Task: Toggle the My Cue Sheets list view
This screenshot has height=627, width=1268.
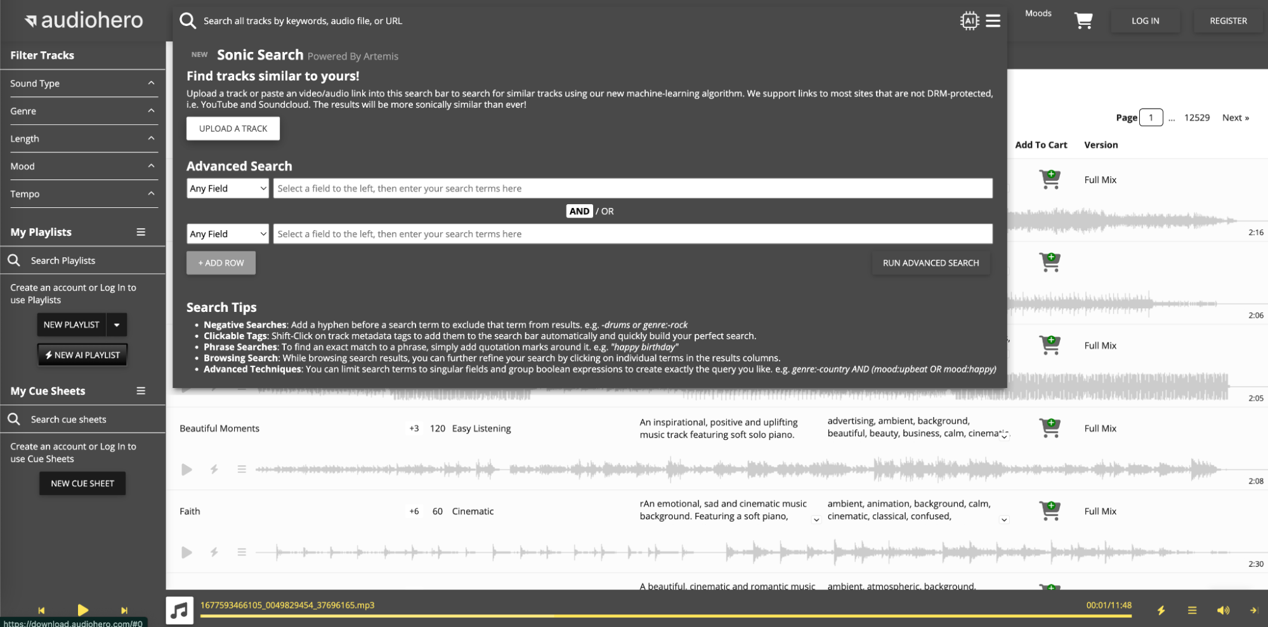Action: coord(141,391)
